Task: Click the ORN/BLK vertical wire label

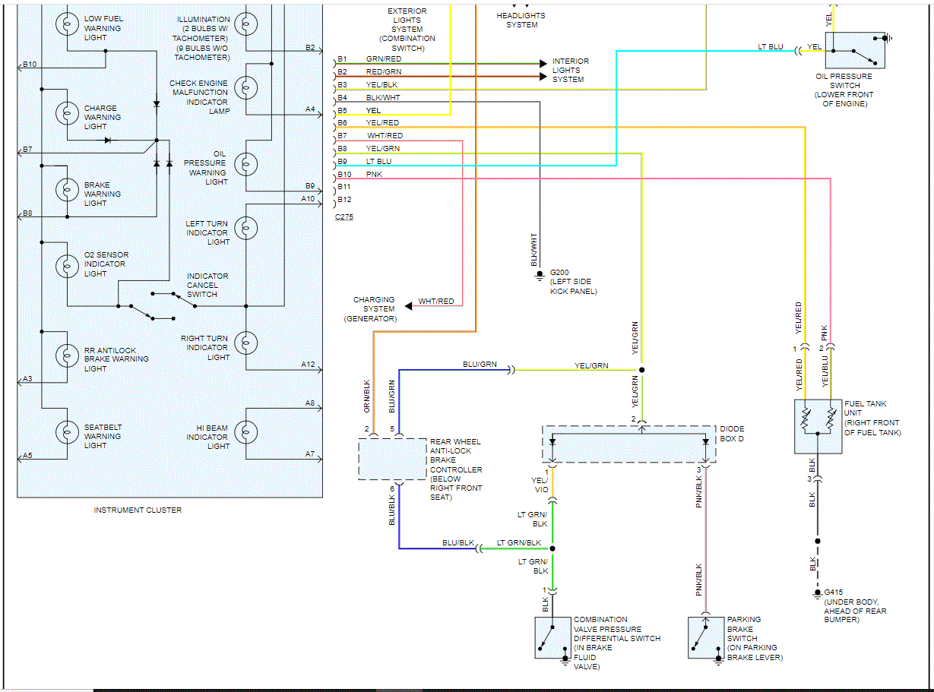Action: point(367,395)
